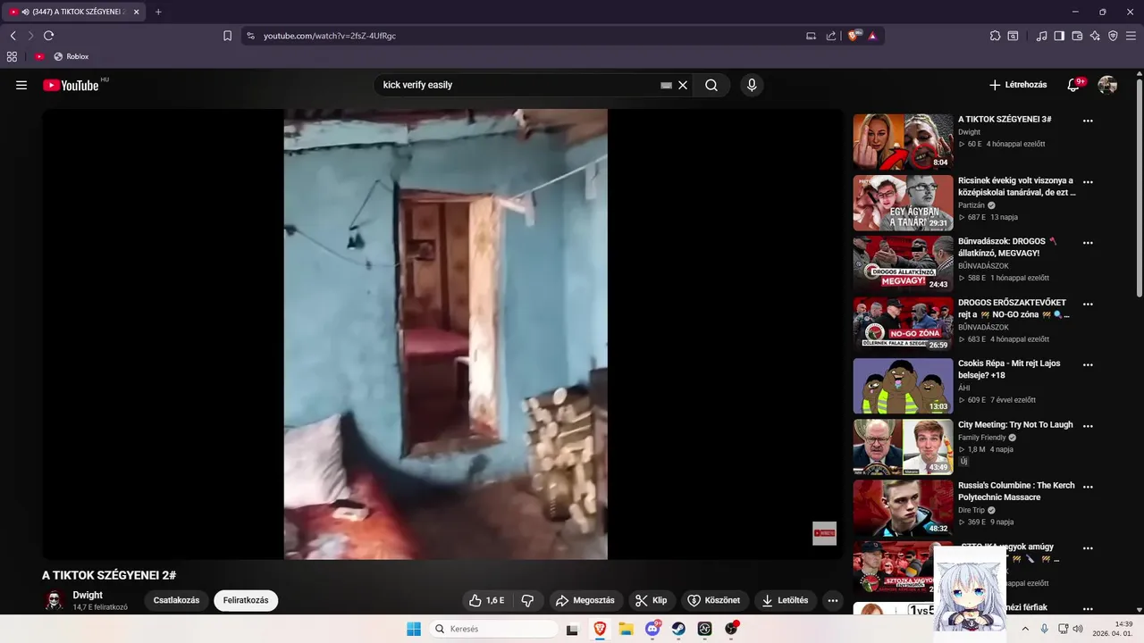Open the Klip clip button

click(652, 600)
